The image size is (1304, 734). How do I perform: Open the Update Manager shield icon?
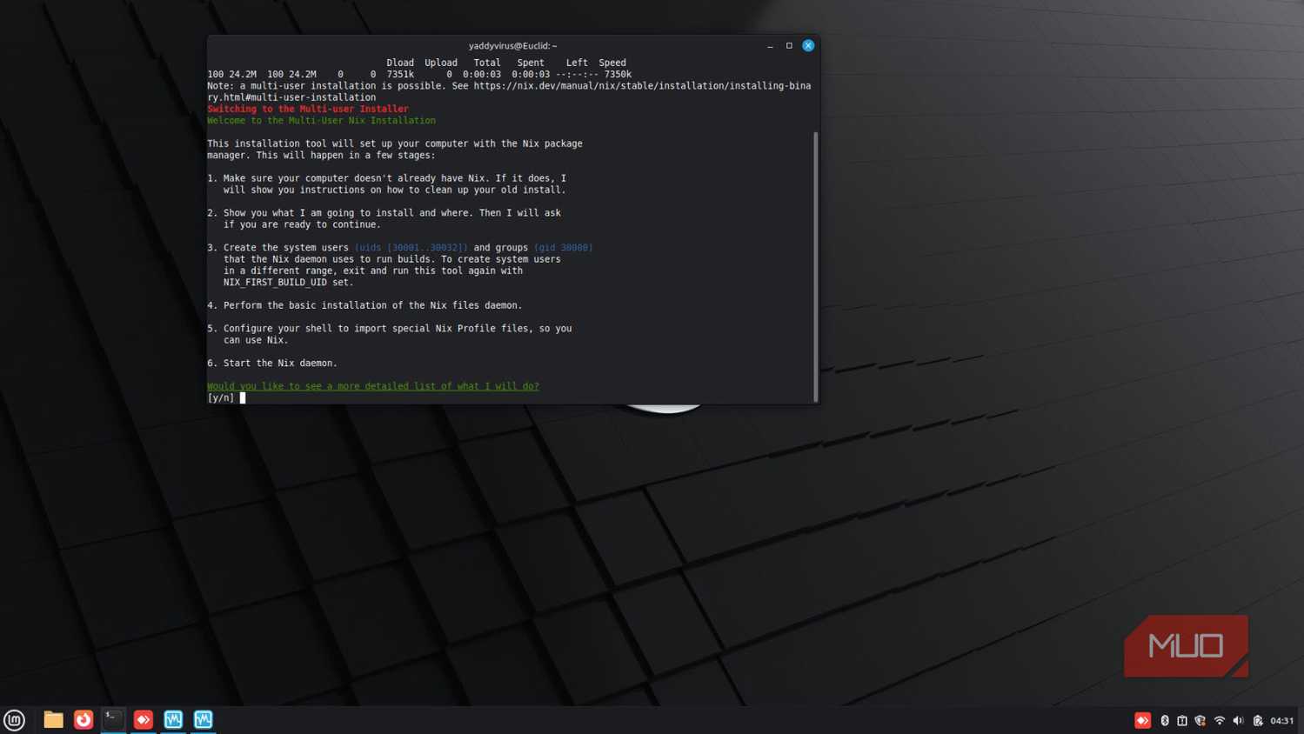1200,720
